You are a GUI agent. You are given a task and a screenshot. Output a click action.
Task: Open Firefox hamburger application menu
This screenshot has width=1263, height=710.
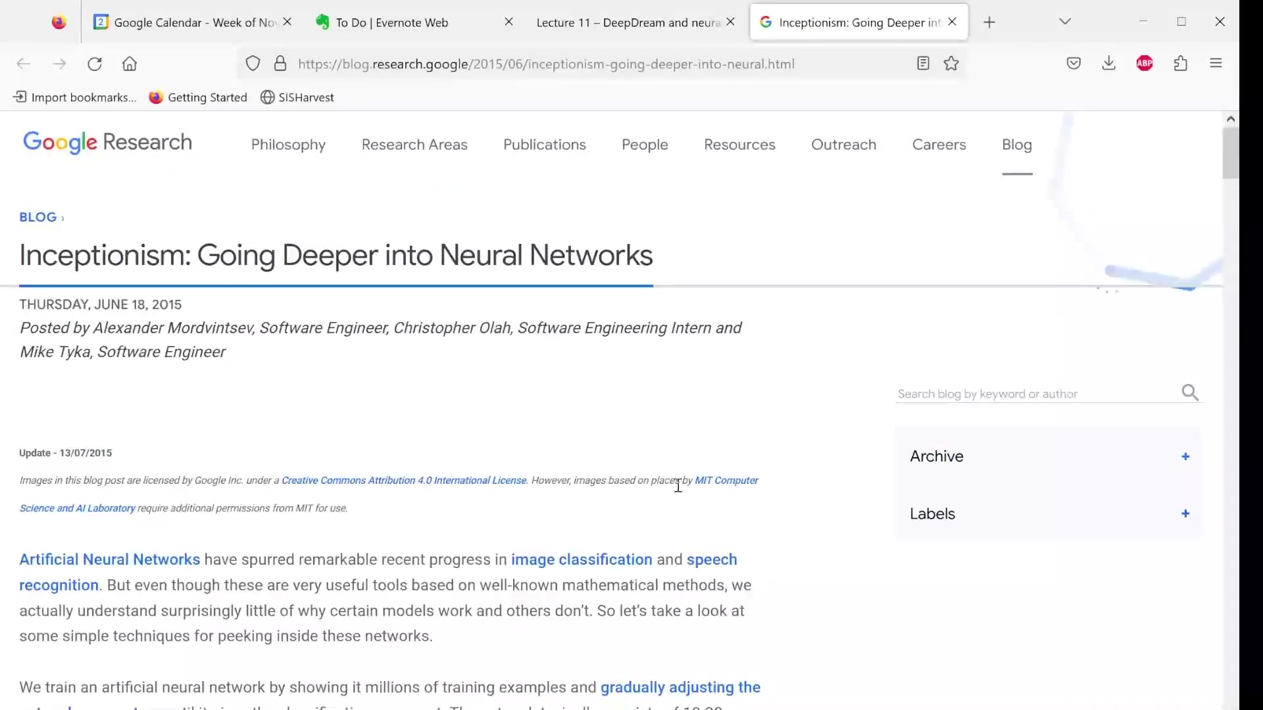pos(1216,64)
